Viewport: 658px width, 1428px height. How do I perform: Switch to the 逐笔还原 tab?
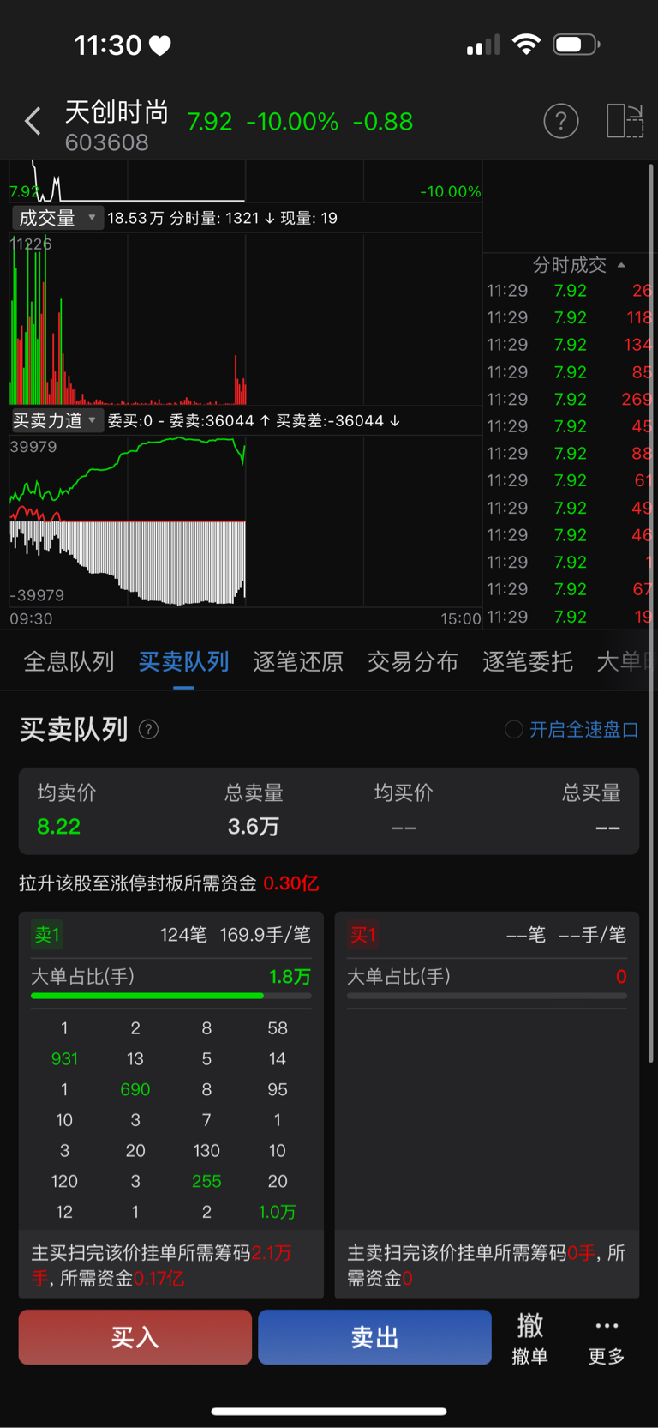coord(298,661)
